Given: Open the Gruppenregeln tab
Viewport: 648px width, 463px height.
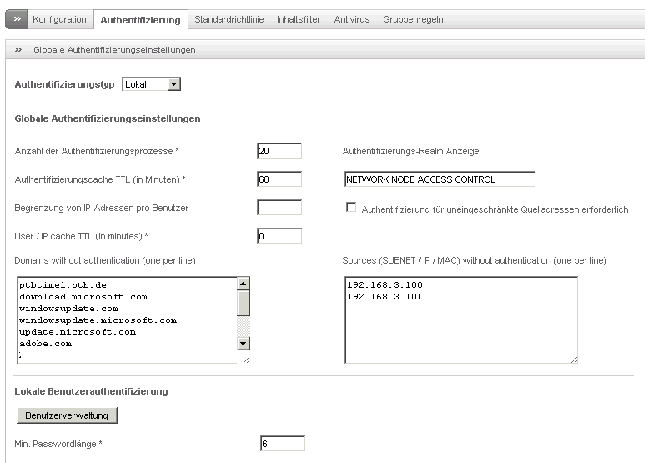Looking at the screenshot, I should [413, 19].
